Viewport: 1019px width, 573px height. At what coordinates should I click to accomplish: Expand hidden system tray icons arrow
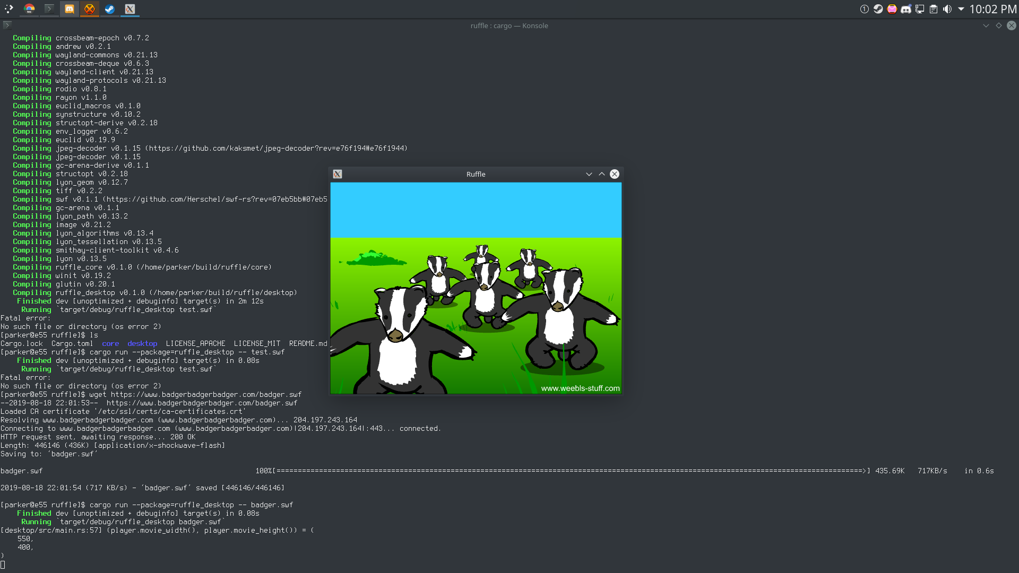coord(961,9)
